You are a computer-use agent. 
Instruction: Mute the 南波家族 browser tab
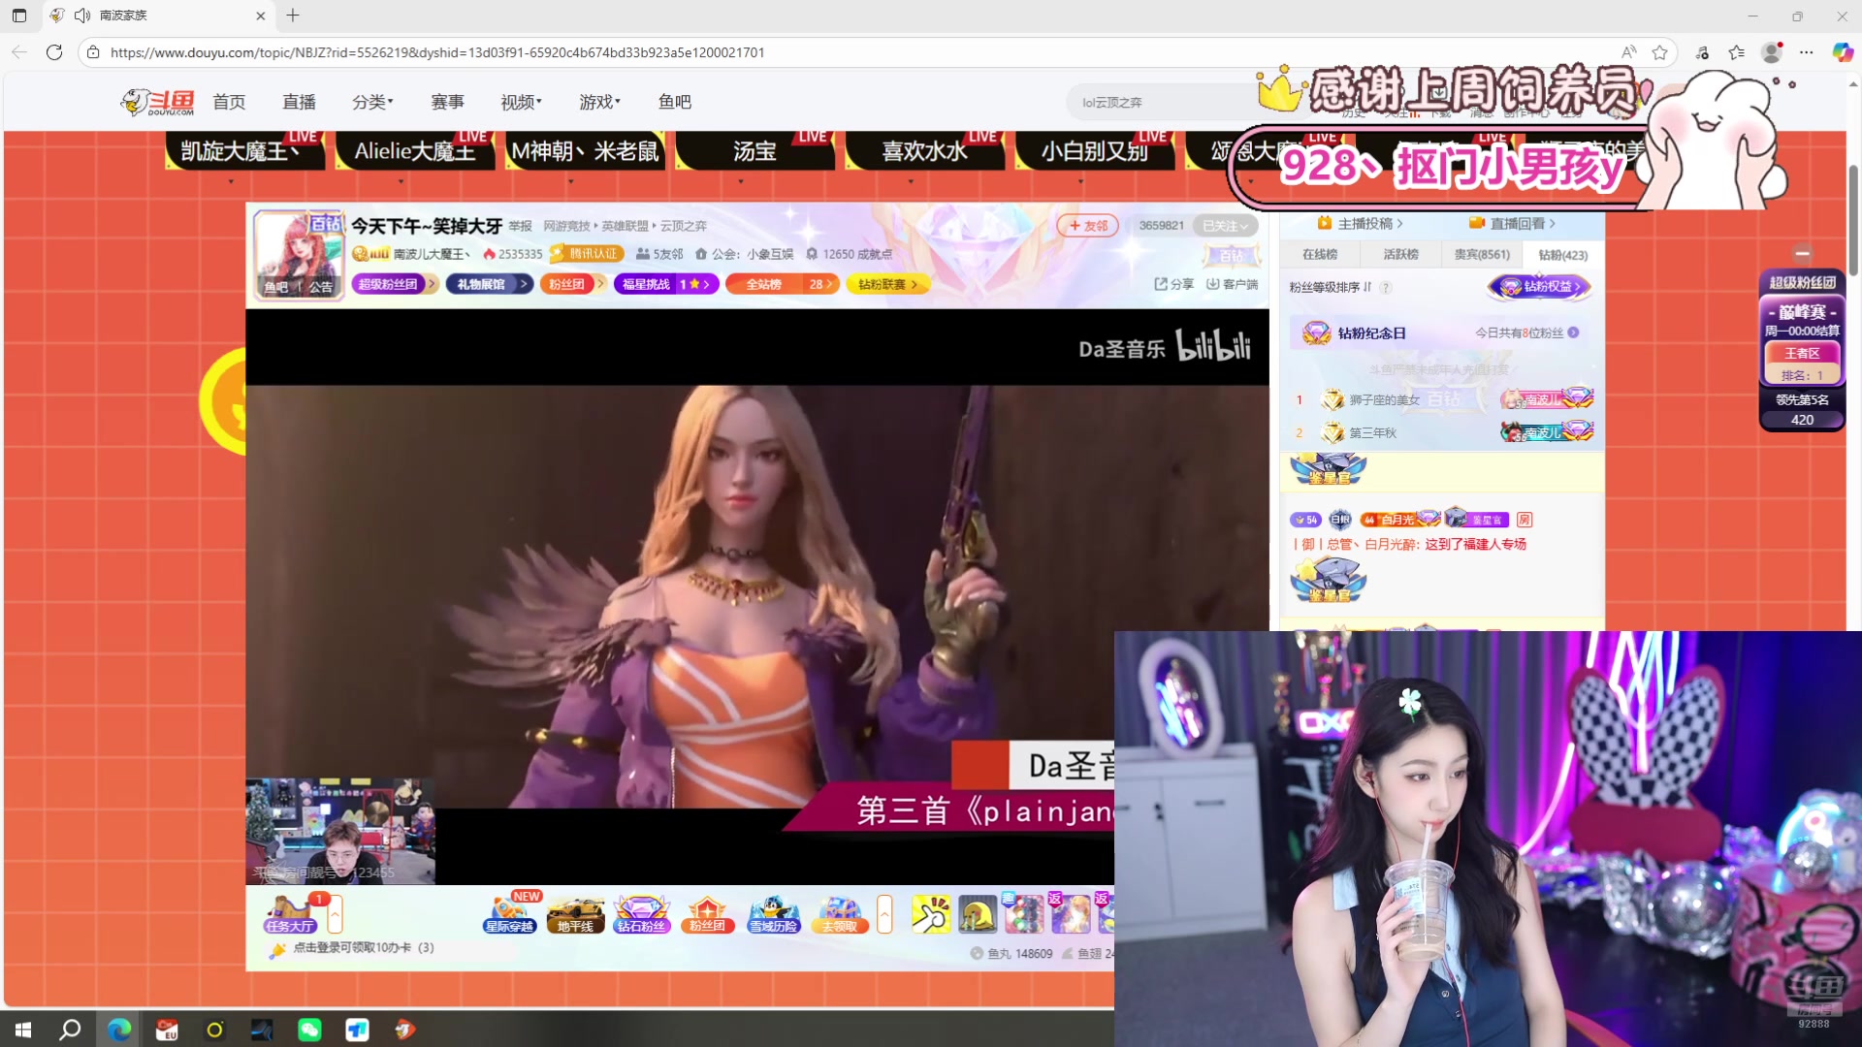point(82,16)
